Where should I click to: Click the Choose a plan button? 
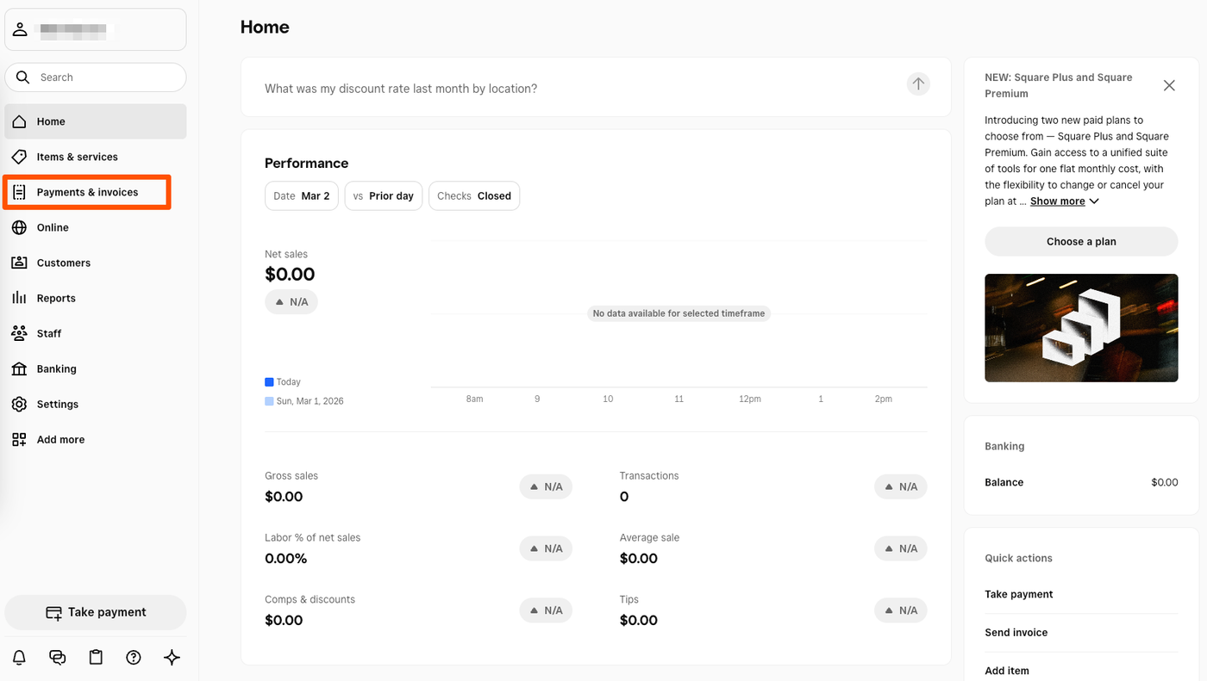coord(1081,242)
